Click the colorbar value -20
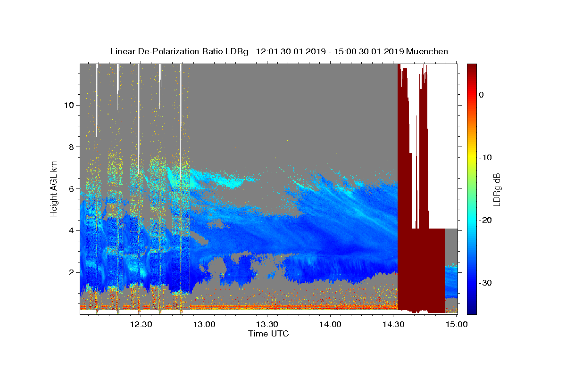The width and height of the screenshot is (566, 377). (x=485, y=220)
